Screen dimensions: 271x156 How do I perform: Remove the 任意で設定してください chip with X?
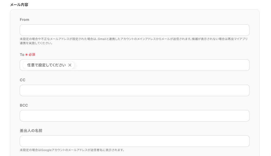70,65
